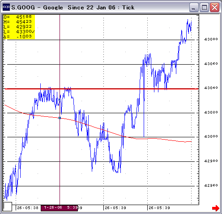
Task: Click the L= 43300 last value
Action: point(19,32)
